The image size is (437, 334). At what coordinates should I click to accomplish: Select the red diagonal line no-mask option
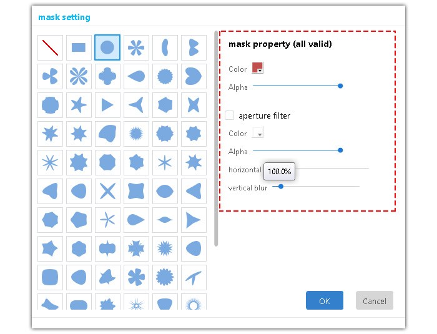click(x=50, y=47)
